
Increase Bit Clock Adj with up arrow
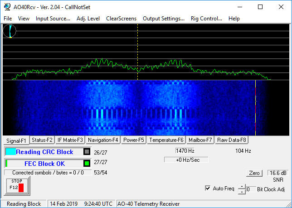pyautogui.click(x=242, y=187)
